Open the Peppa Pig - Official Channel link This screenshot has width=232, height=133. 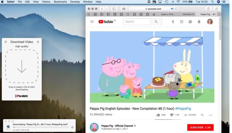(x=117, y=126)
